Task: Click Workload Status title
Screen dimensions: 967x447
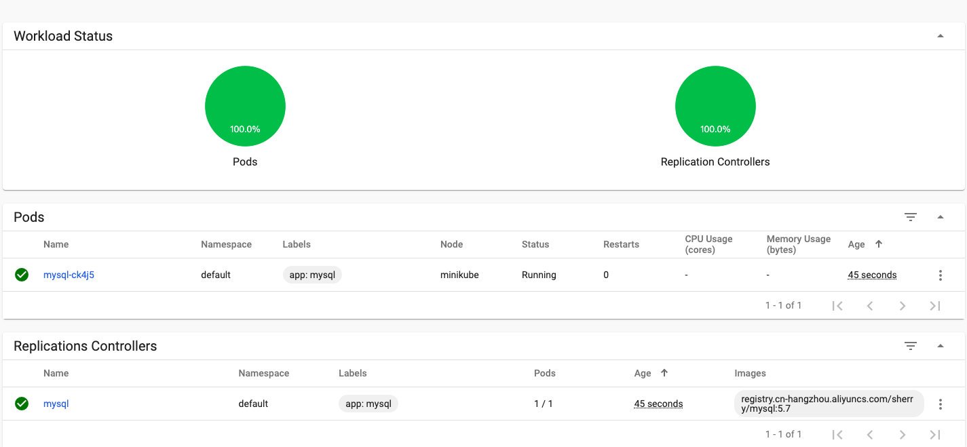Action: point(63,36)
